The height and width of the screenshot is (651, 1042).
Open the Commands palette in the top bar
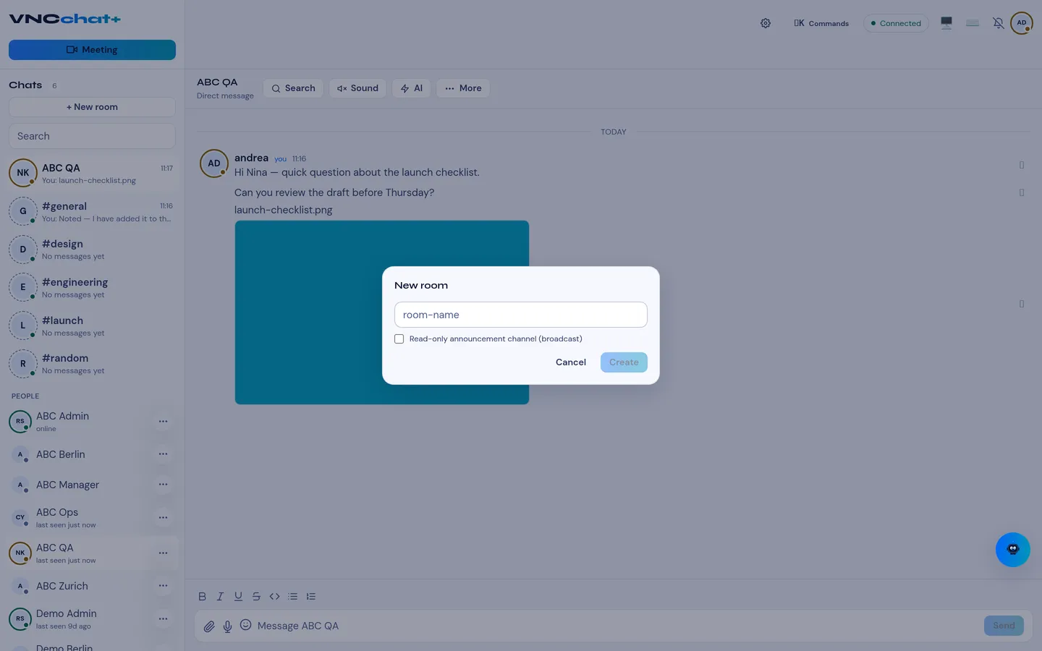pos(821,23)
